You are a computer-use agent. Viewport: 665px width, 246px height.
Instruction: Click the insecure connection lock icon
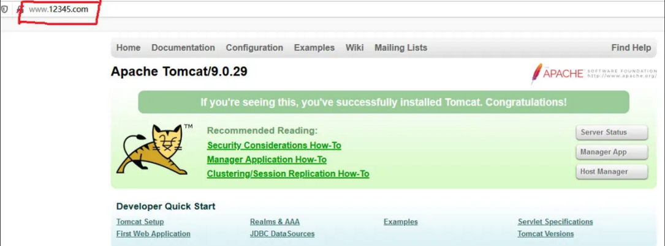pyautogui.click(x=20, y=9)
